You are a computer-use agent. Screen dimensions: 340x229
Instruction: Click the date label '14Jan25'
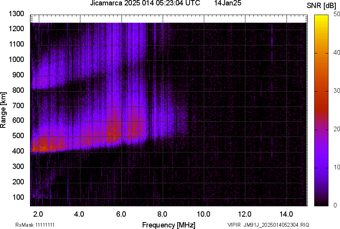pos(228,3)
